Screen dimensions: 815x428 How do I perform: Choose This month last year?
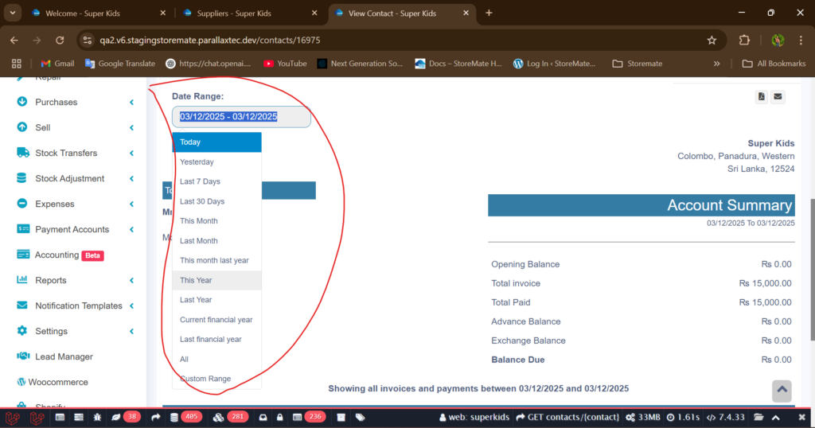click(216, 260)
